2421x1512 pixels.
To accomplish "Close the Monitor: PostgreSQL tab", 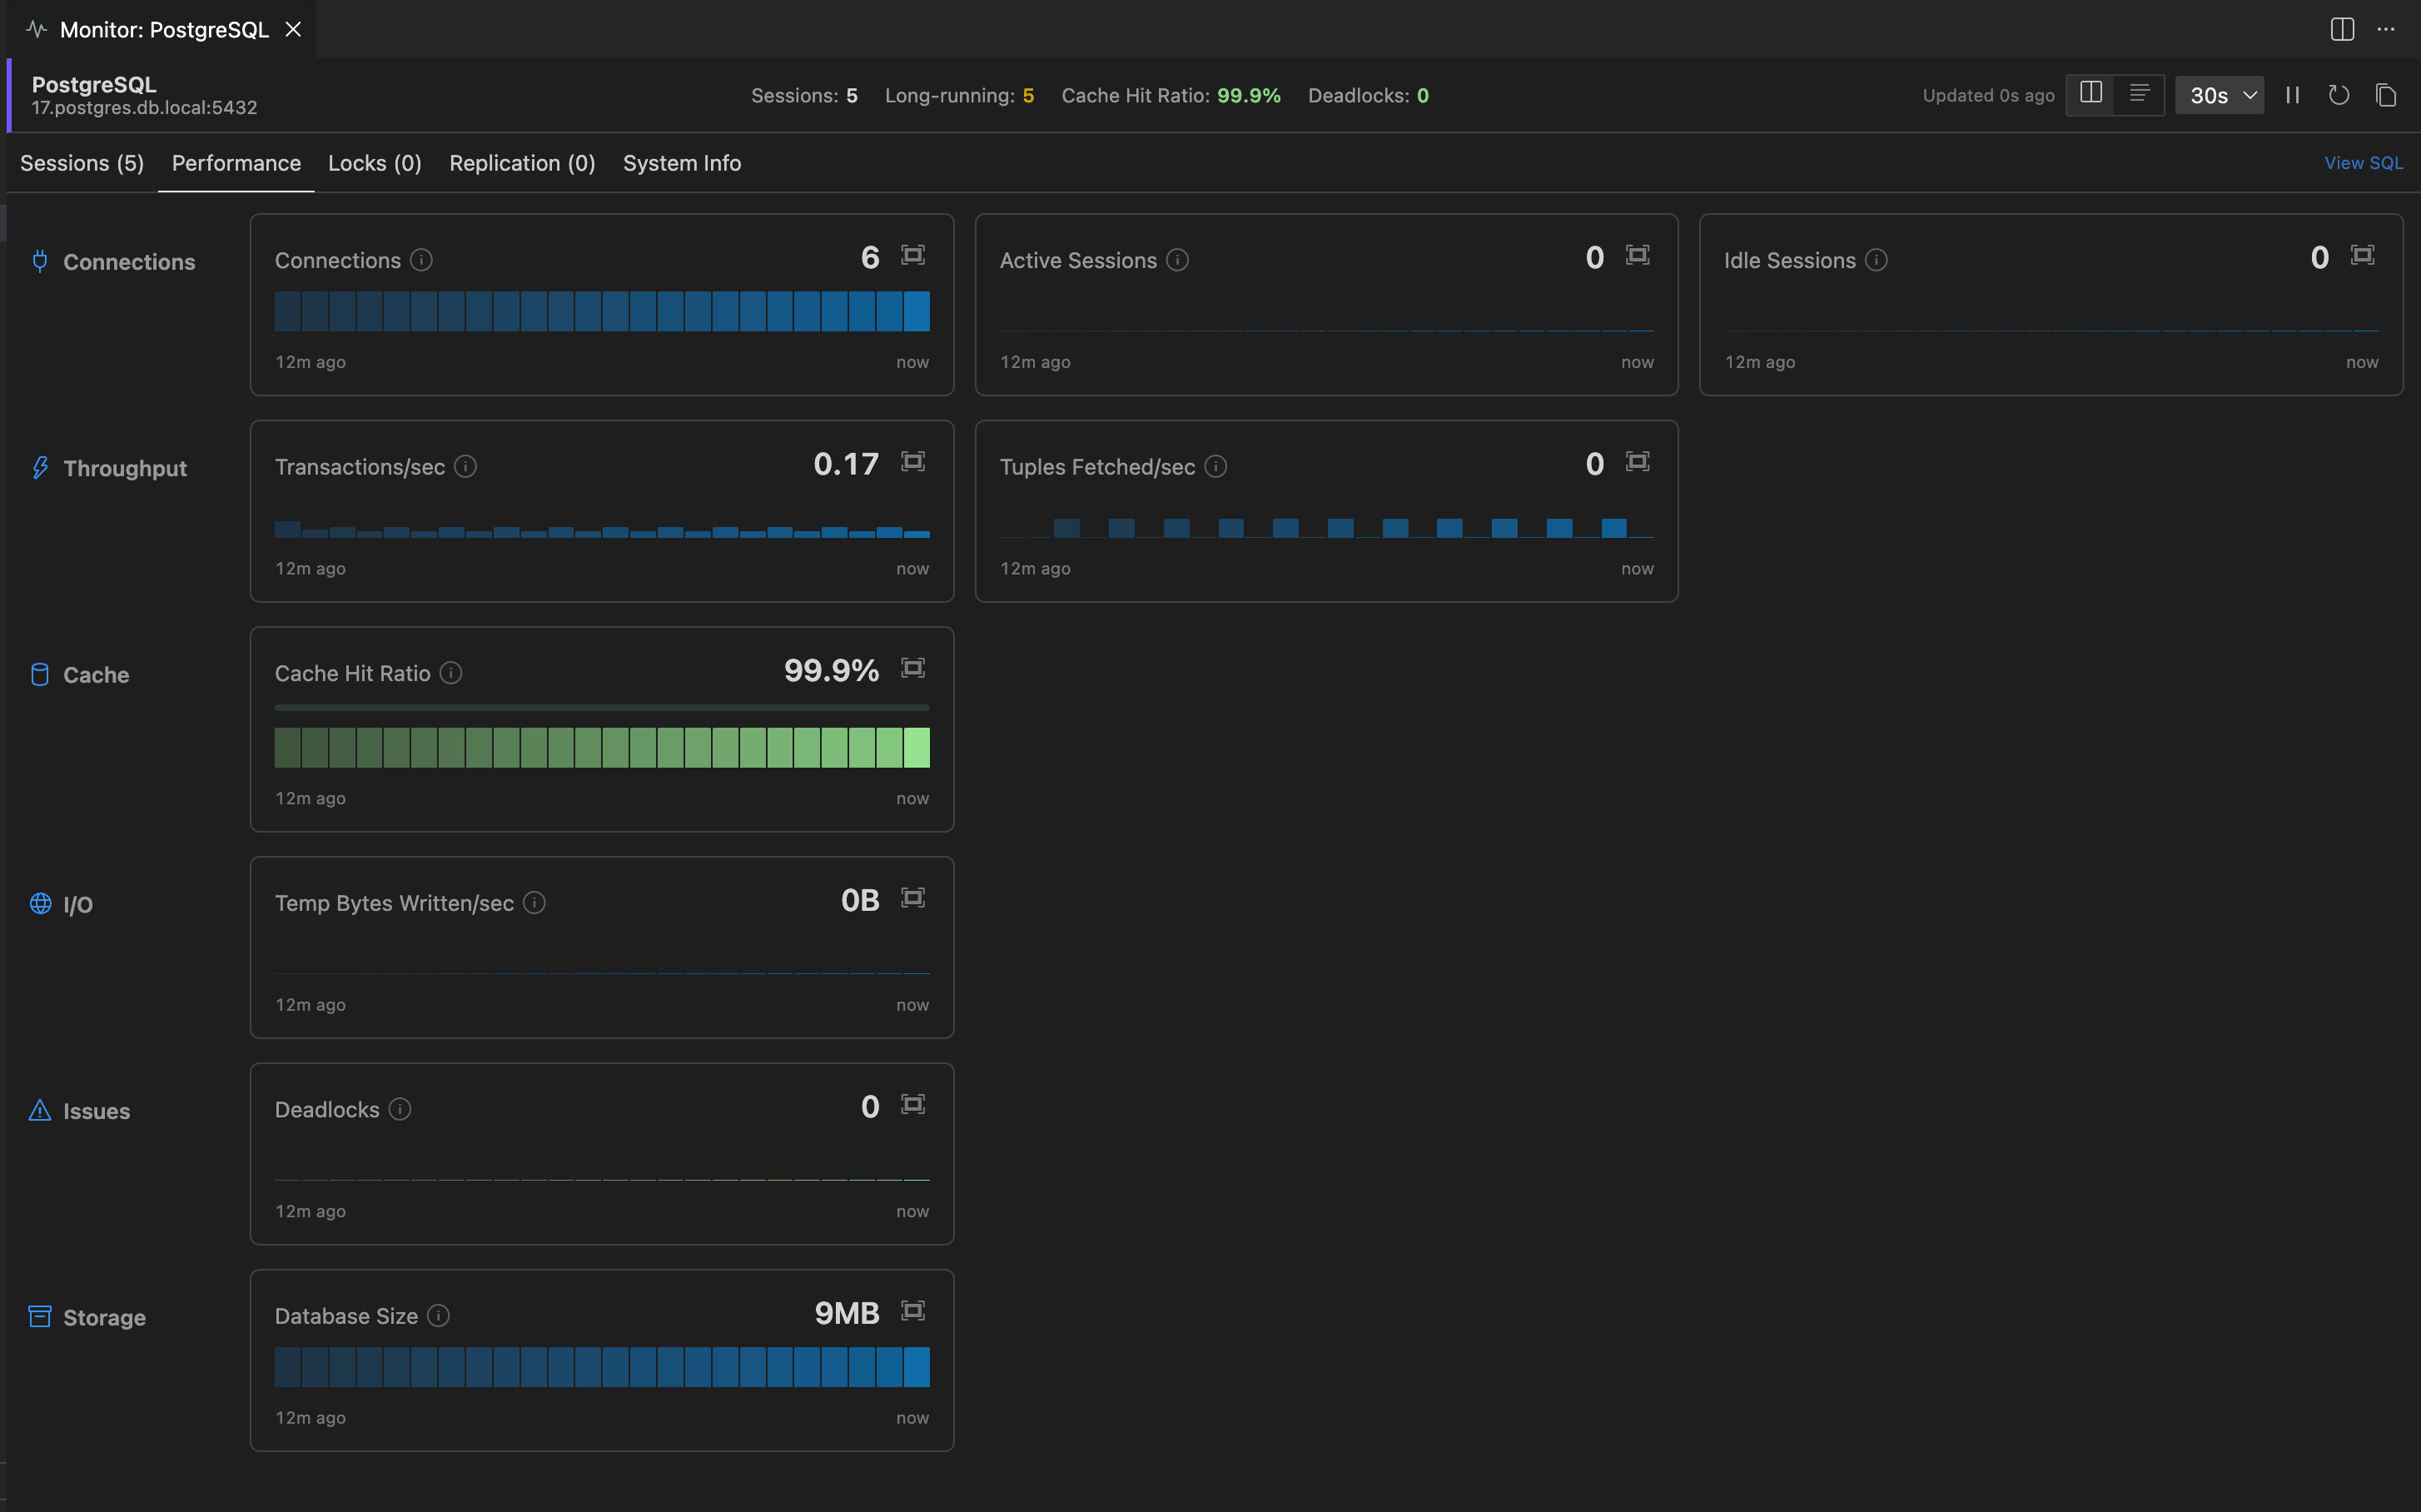I will (293, 29).
